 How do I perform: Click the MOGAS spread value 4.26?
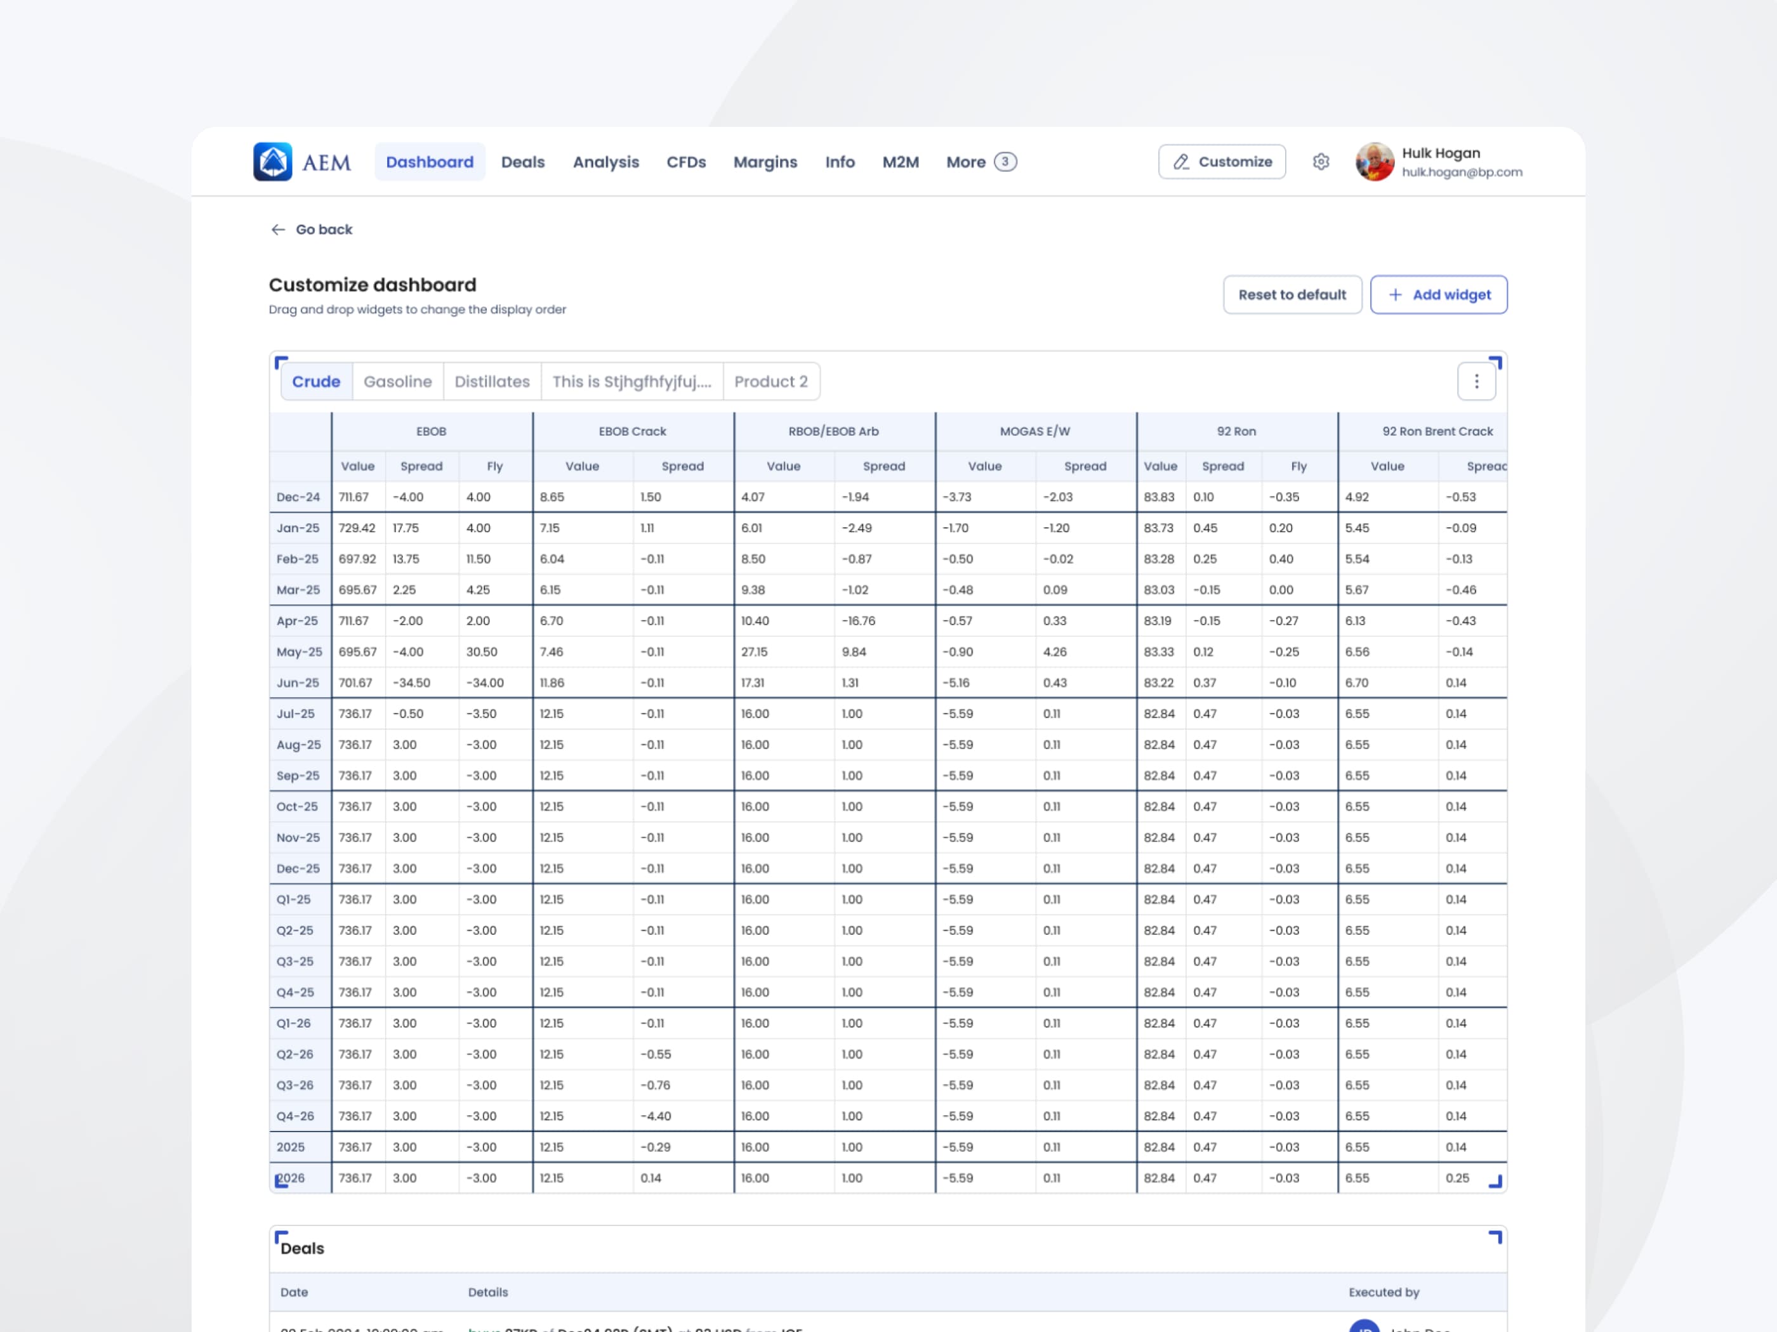[x=1055, y=652]
